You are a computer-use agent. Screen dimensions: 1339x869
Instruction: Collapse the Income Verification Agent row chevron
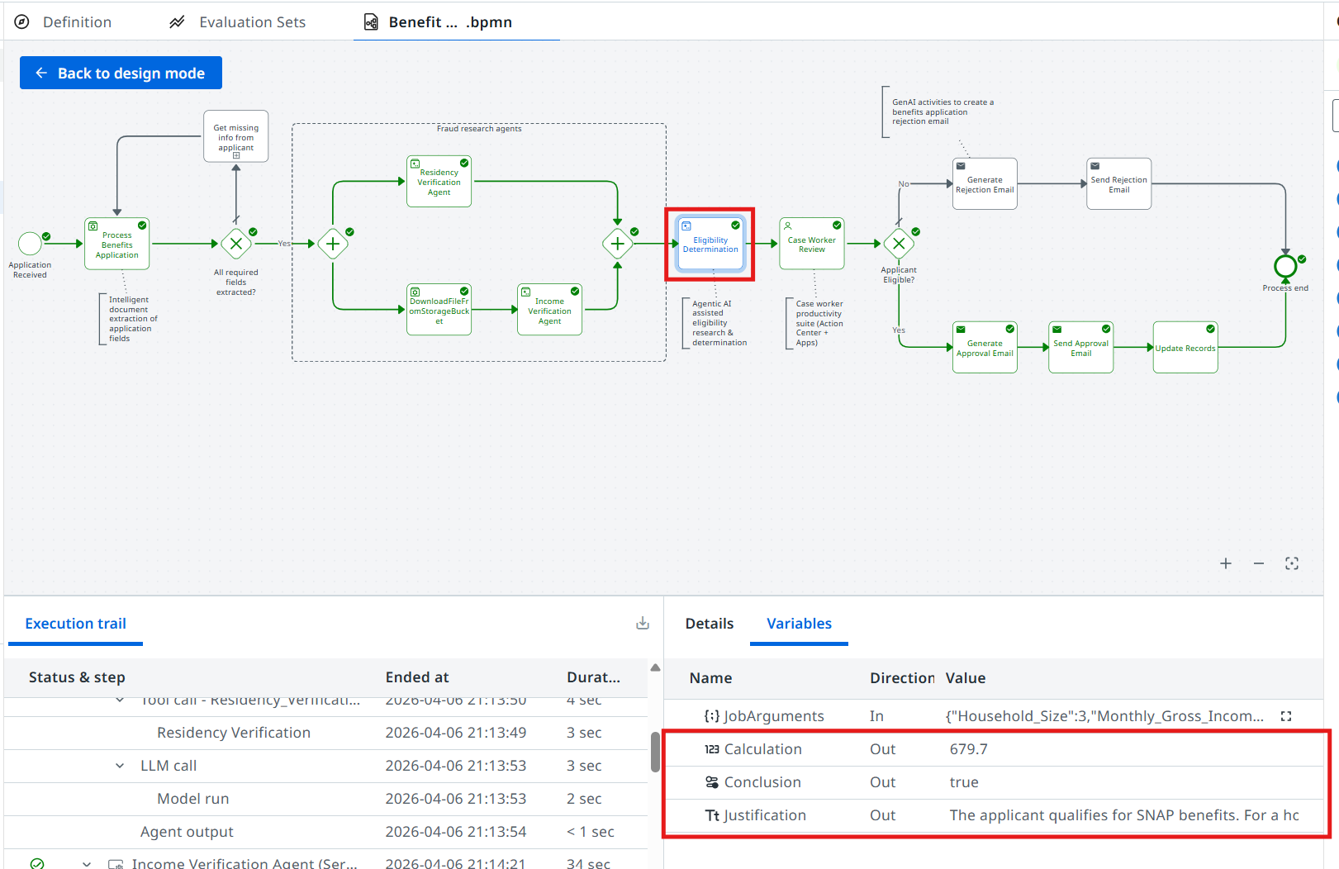(87, 863)
